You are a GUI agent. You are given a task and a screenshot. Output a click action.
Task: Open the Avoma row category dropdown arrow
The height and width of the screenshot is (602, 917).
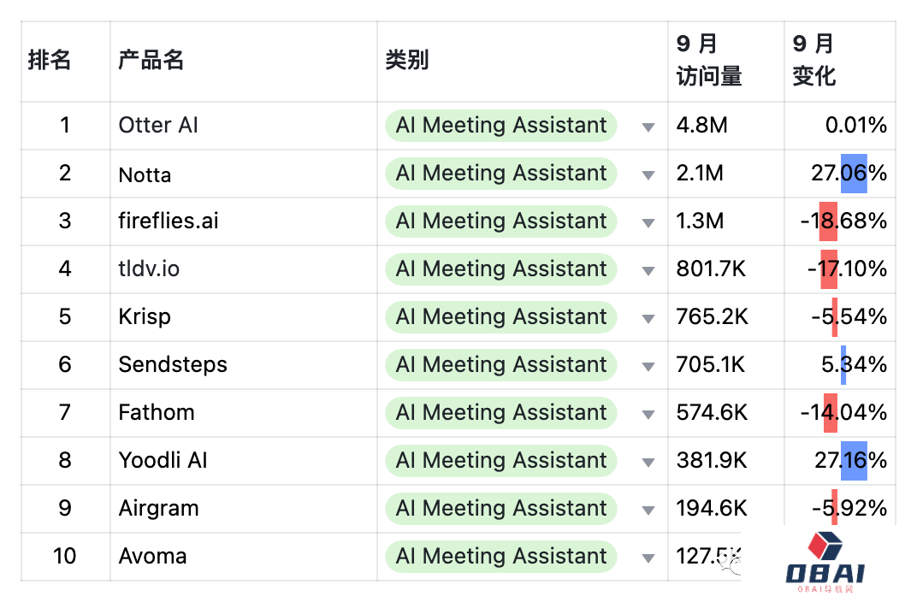pos(648,558)
